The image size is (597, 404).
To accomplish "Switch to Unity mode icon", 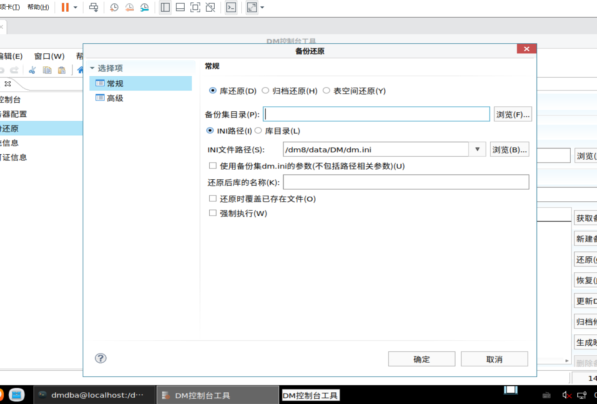I will tap(211, 7).
